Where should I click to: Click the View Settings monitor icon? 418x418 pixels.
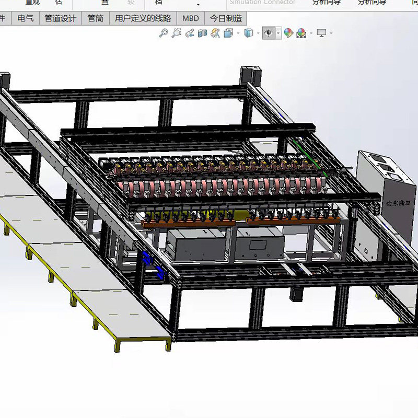(x=321, y=33)
